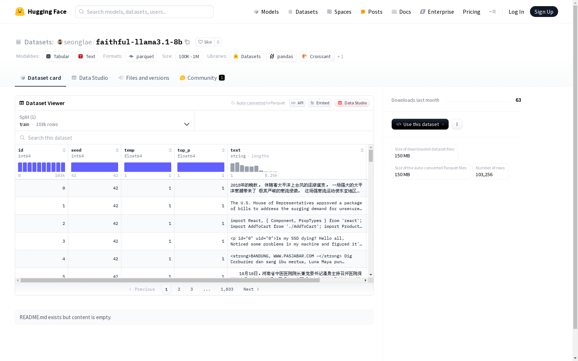This screenshot has height=361, width=578.
Task: Open Enterprise in top navigation
Action: [437, 12]
